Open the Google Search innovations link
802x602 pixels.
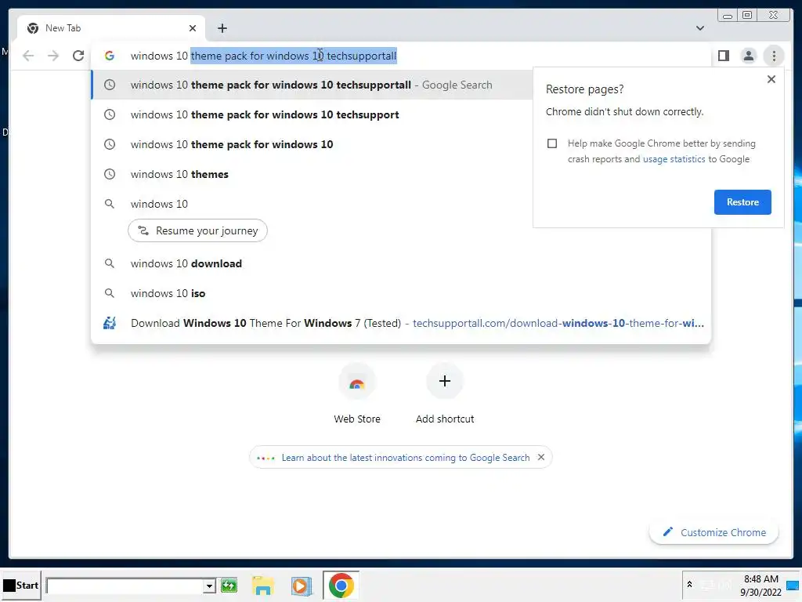(406, 458)
